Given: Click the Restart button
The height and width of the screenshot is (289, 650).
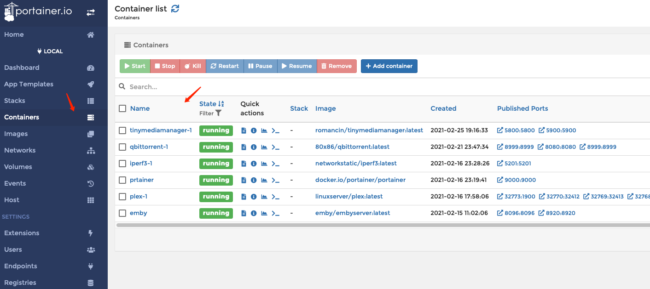Looking at the screenshot, I should [225, 66].
